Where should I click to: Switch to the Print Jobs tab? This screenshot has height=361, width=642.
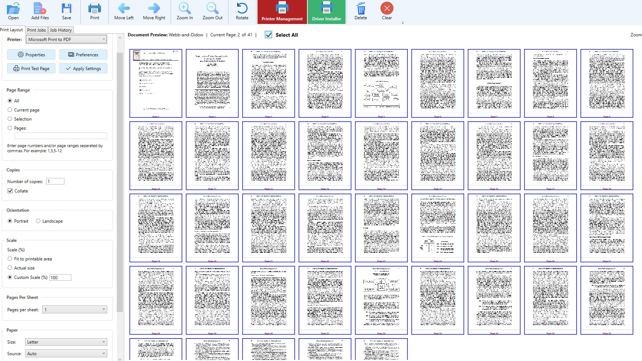pyautogui.click(x=36, y=30)
